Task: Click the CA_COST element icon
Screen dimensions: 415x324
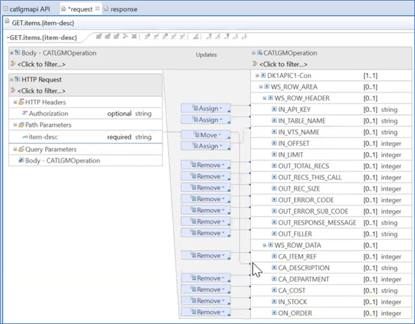Action: (x=274, y=290)
